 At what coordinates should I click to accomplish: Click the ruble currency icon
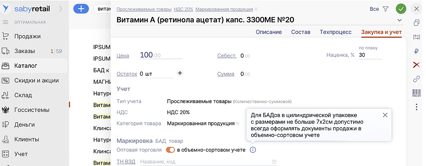tap(416, 51)
